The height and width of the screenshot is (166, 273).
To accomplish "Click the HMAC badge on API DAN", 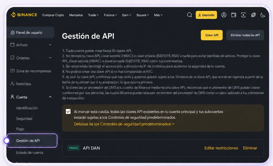I will pyautogui.click(x=74, y=148).
